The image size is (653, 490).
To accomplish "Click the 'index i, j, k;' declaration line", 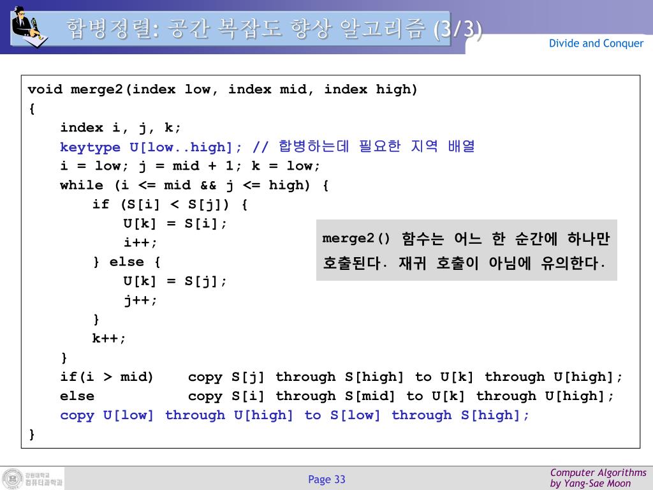I will pos(121,128).
